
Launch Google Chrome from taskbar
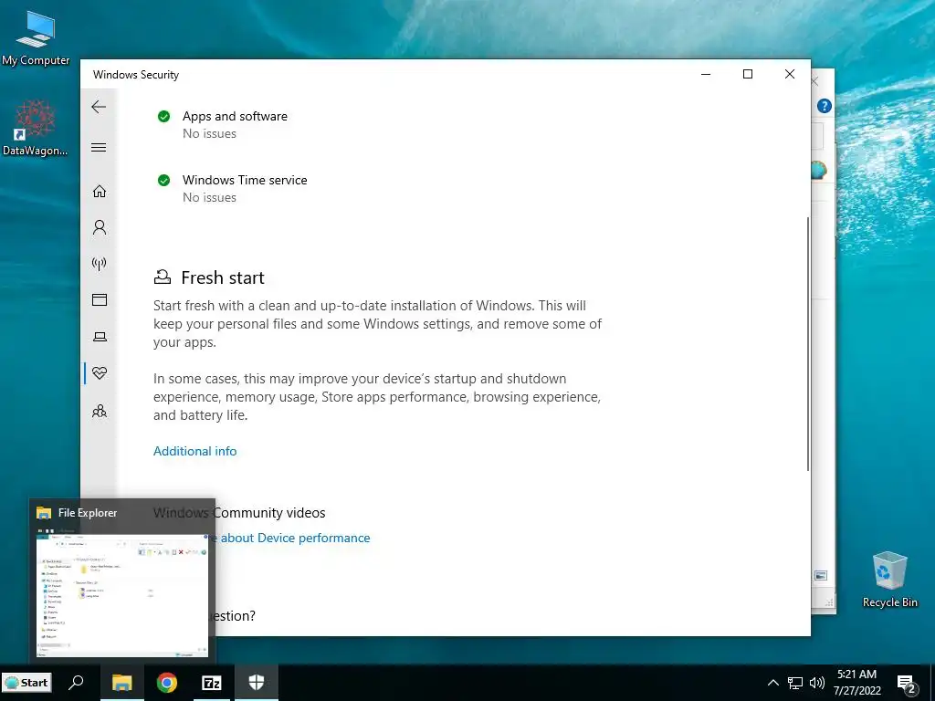point(167,683)
